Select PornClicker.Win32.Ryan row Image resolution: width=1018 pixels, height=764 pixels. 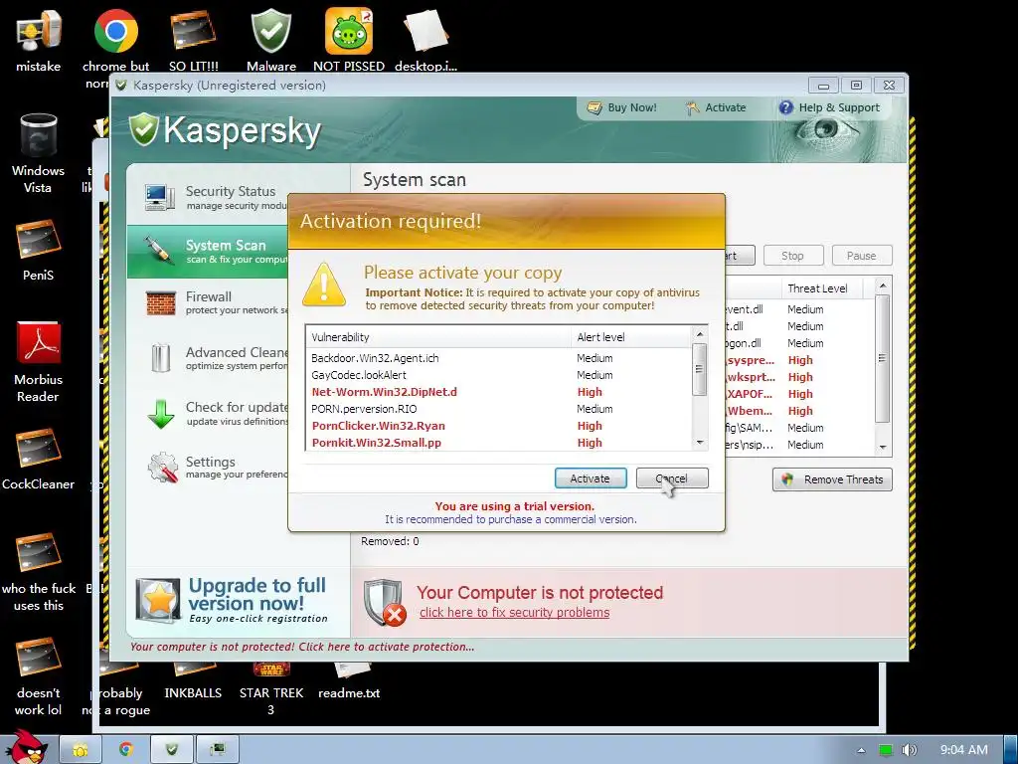tap(499, 426)
